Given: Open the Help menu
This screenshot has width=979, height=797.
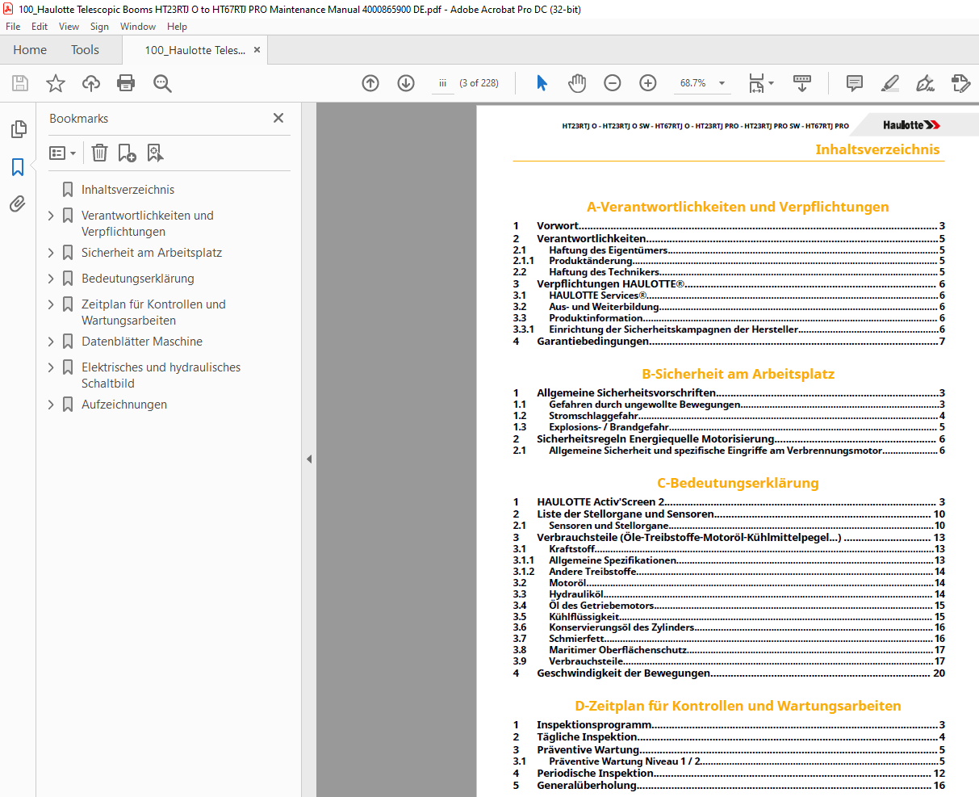Looking at the screenshot, I should [178, 27].
